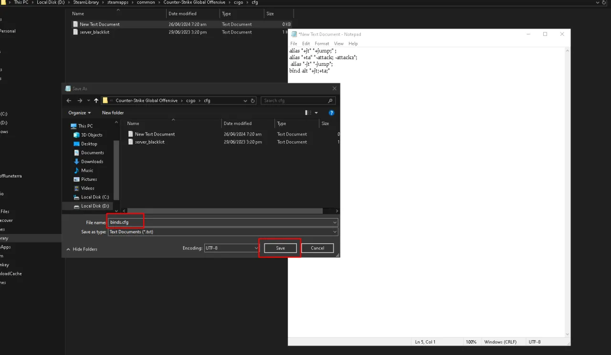The height and width of the screenshot is (355, 611).
Task: Open Local Disk (C:) in the sidebar
Action: [95, 197]
